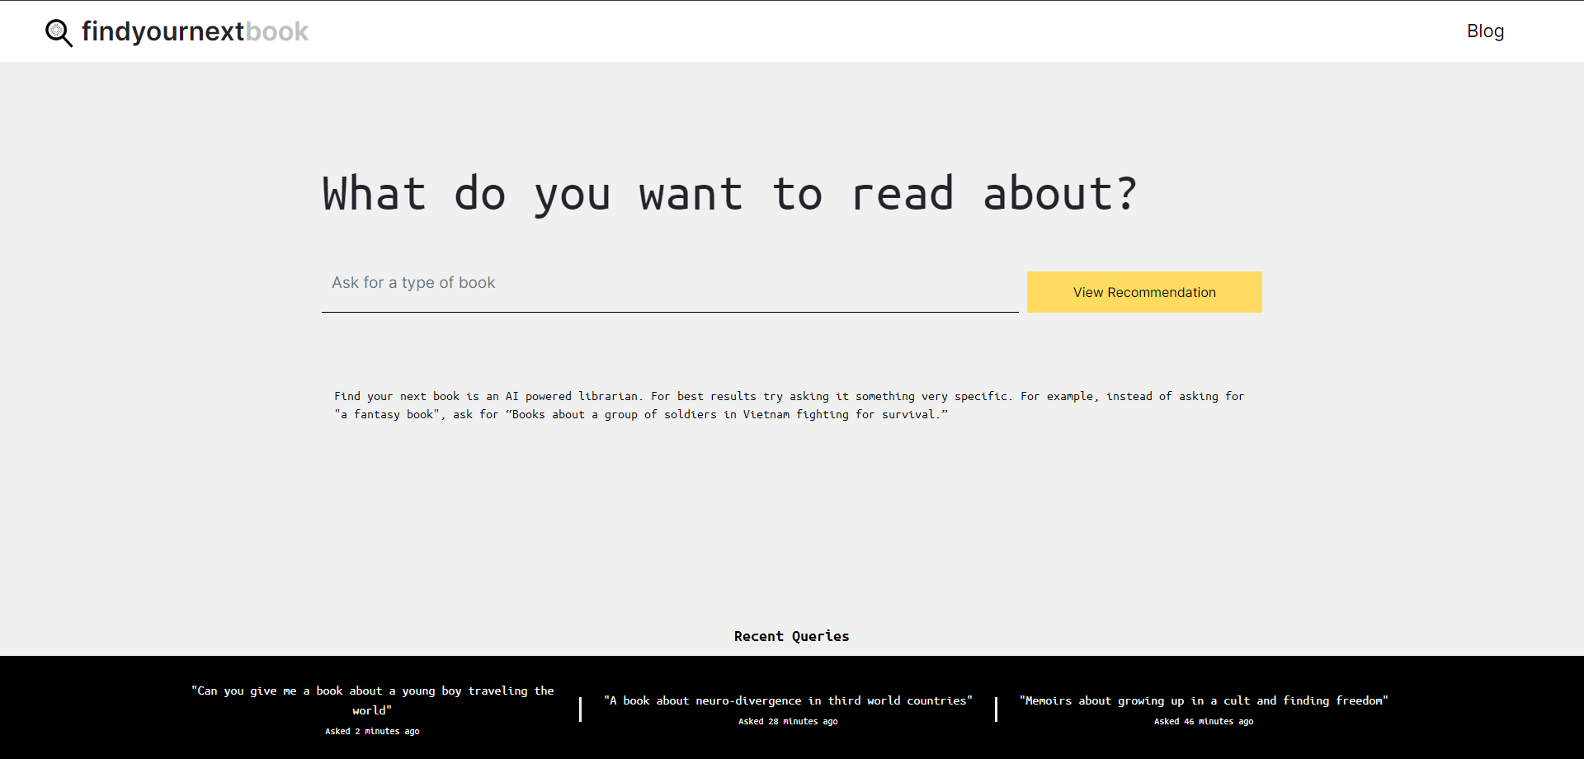Click divider between first and second recent queries
Image resolution: width=1584 pixels, height=759 pixels.
coord(581,709)
